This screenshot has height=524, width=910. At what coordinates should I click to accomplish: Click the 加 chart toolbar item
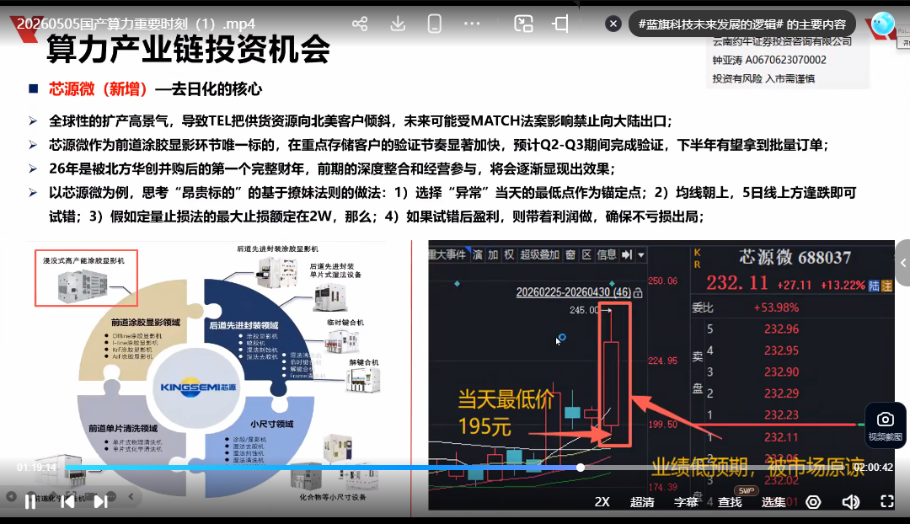[x=493, y=254]
